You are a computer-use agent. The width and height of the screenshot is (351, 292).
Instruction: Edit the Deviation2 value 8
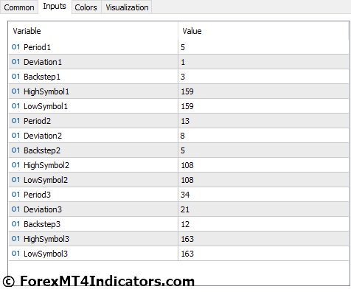coord(263,136)
